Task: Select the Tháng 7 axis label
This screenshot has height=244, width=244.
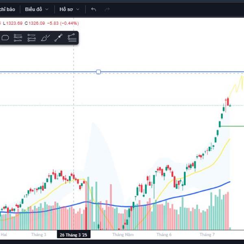Action: click(x=207, y=235)
